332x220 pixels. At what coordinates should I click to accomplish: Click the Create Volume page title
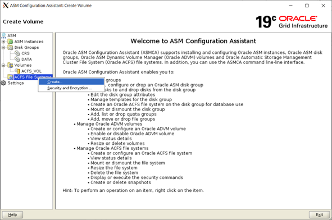click(23, 21)
